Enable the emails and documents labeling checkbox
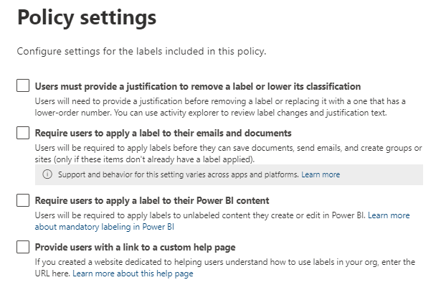 click(22, 133)
